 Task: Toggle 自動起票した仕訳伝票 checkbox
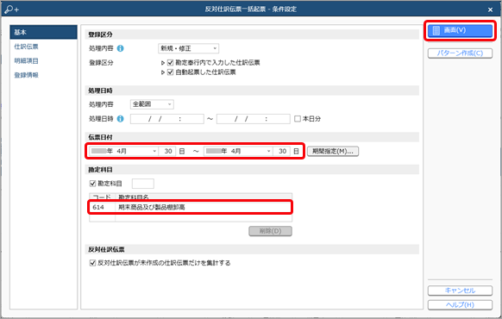170,72
